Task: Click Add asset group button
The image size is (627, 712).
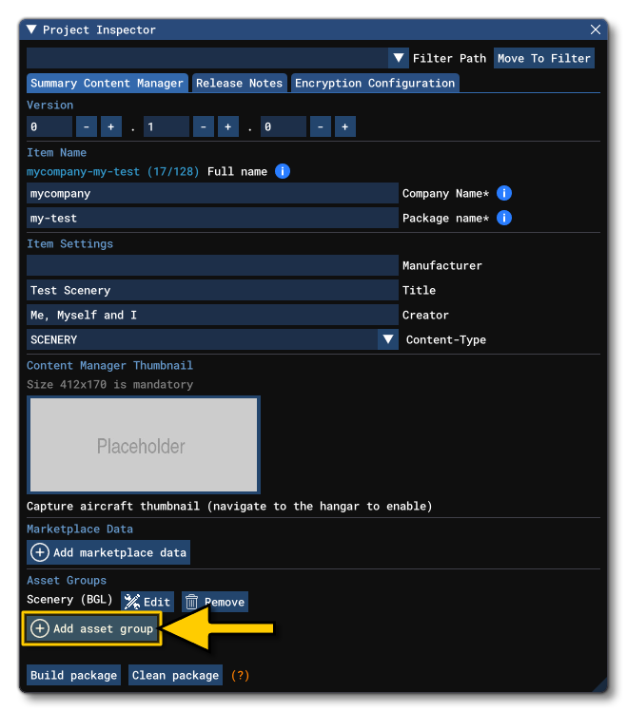Action: point(91,628)
